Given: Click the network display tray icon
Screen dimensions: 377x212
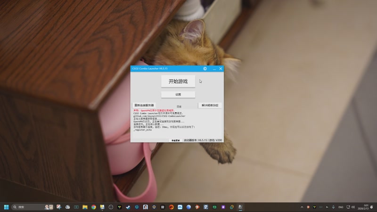Looking at the screenshot, I should pyautogui.click(x=348, y=207).
